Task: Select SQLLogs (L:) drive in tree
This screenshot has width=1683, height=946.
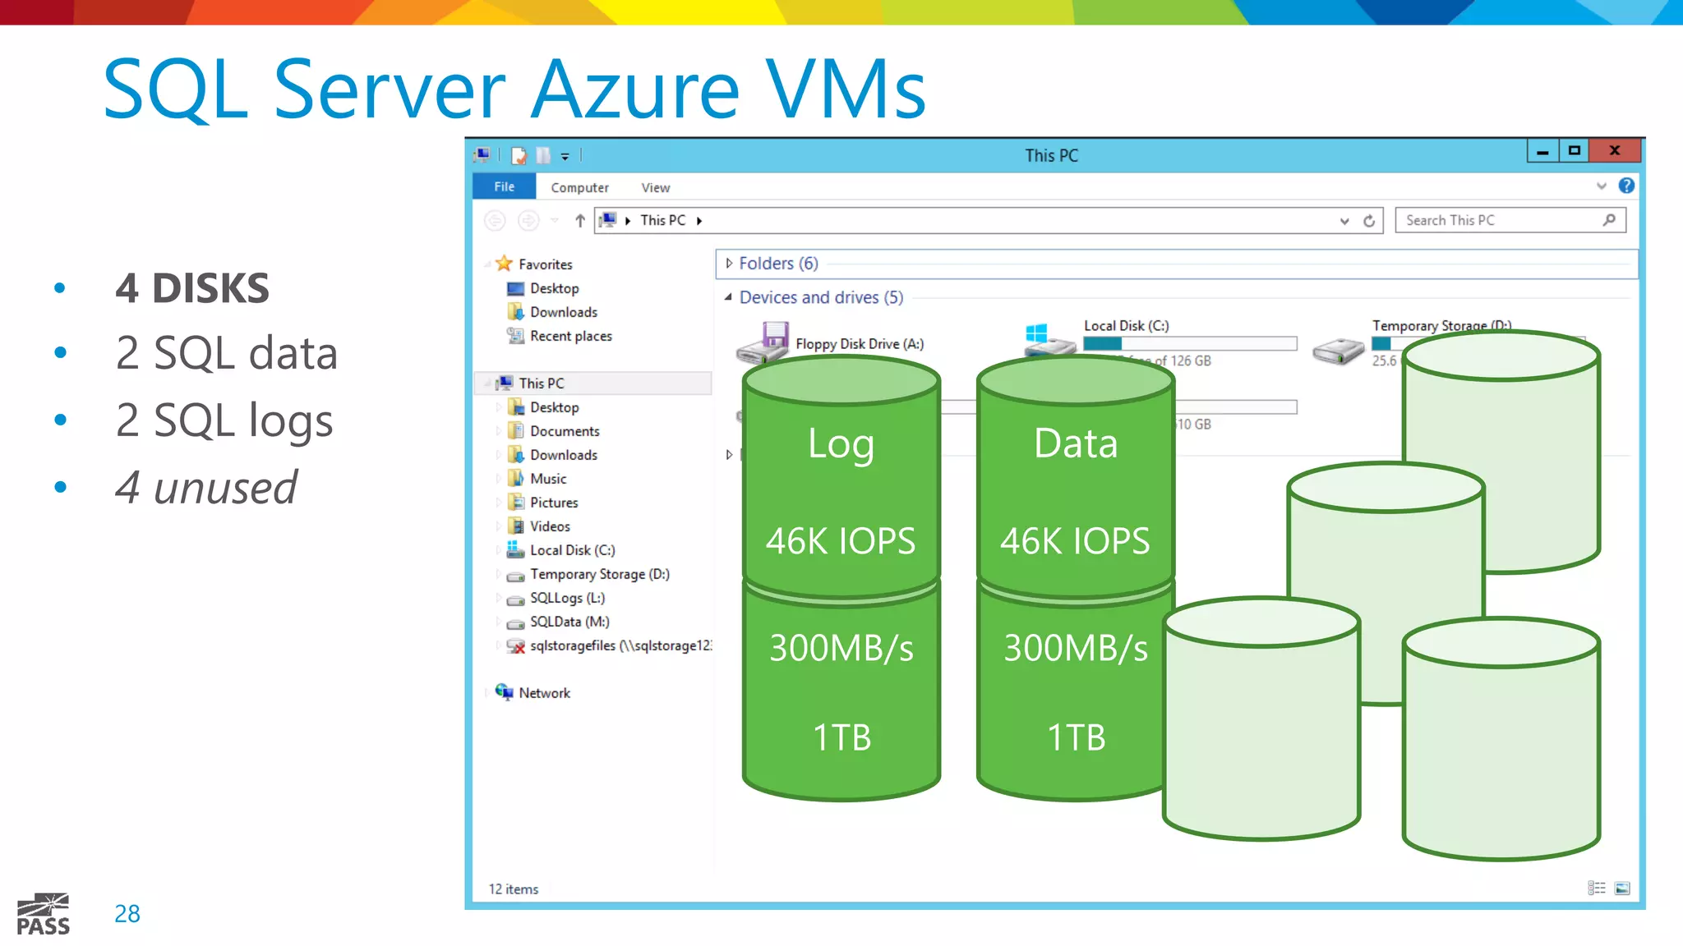Action: pos(567,599)
